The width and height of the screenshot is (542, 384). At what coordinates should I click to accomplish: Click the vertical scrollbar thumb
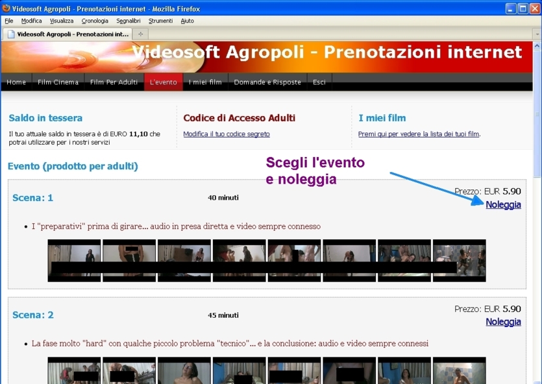coord(537,114)
